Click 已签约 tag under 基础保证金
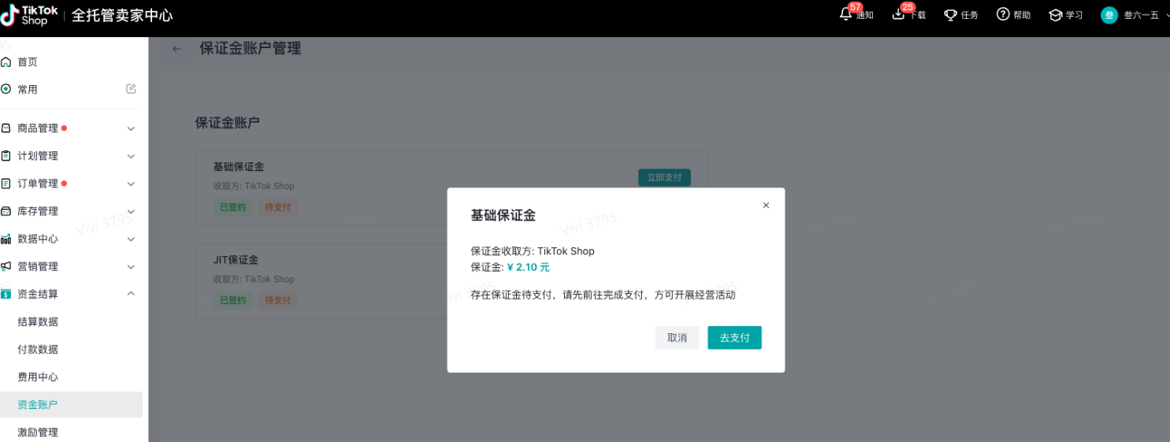Viewport: 1170px width, 442px height. point(232,207)
